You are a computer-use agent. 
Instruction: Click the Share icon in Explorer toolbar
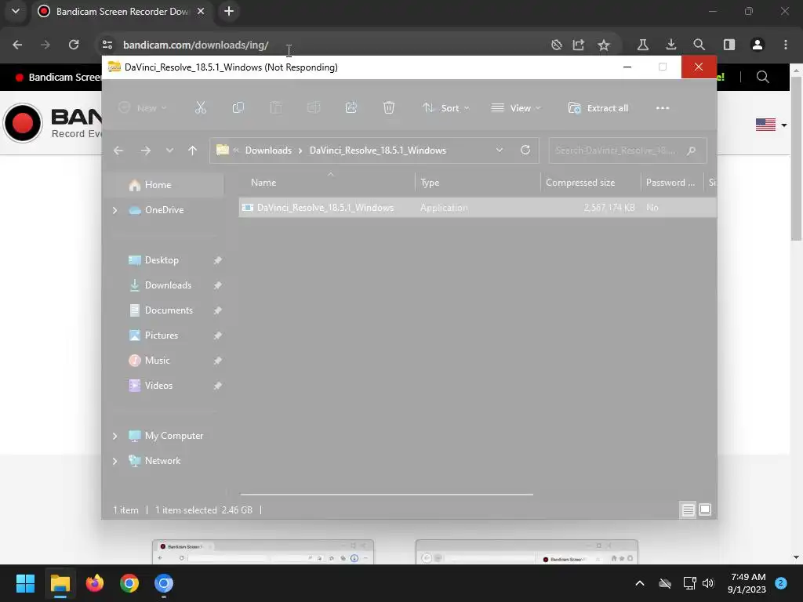tap(351, 107)
